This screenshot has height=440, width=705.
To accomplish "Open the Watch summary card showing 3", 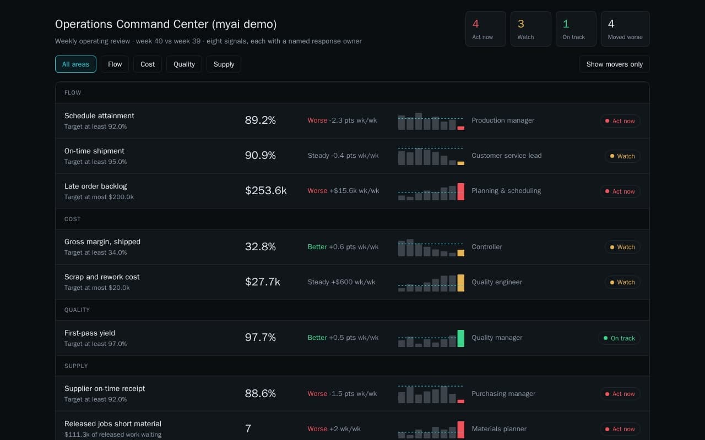I will pos(530,29).
